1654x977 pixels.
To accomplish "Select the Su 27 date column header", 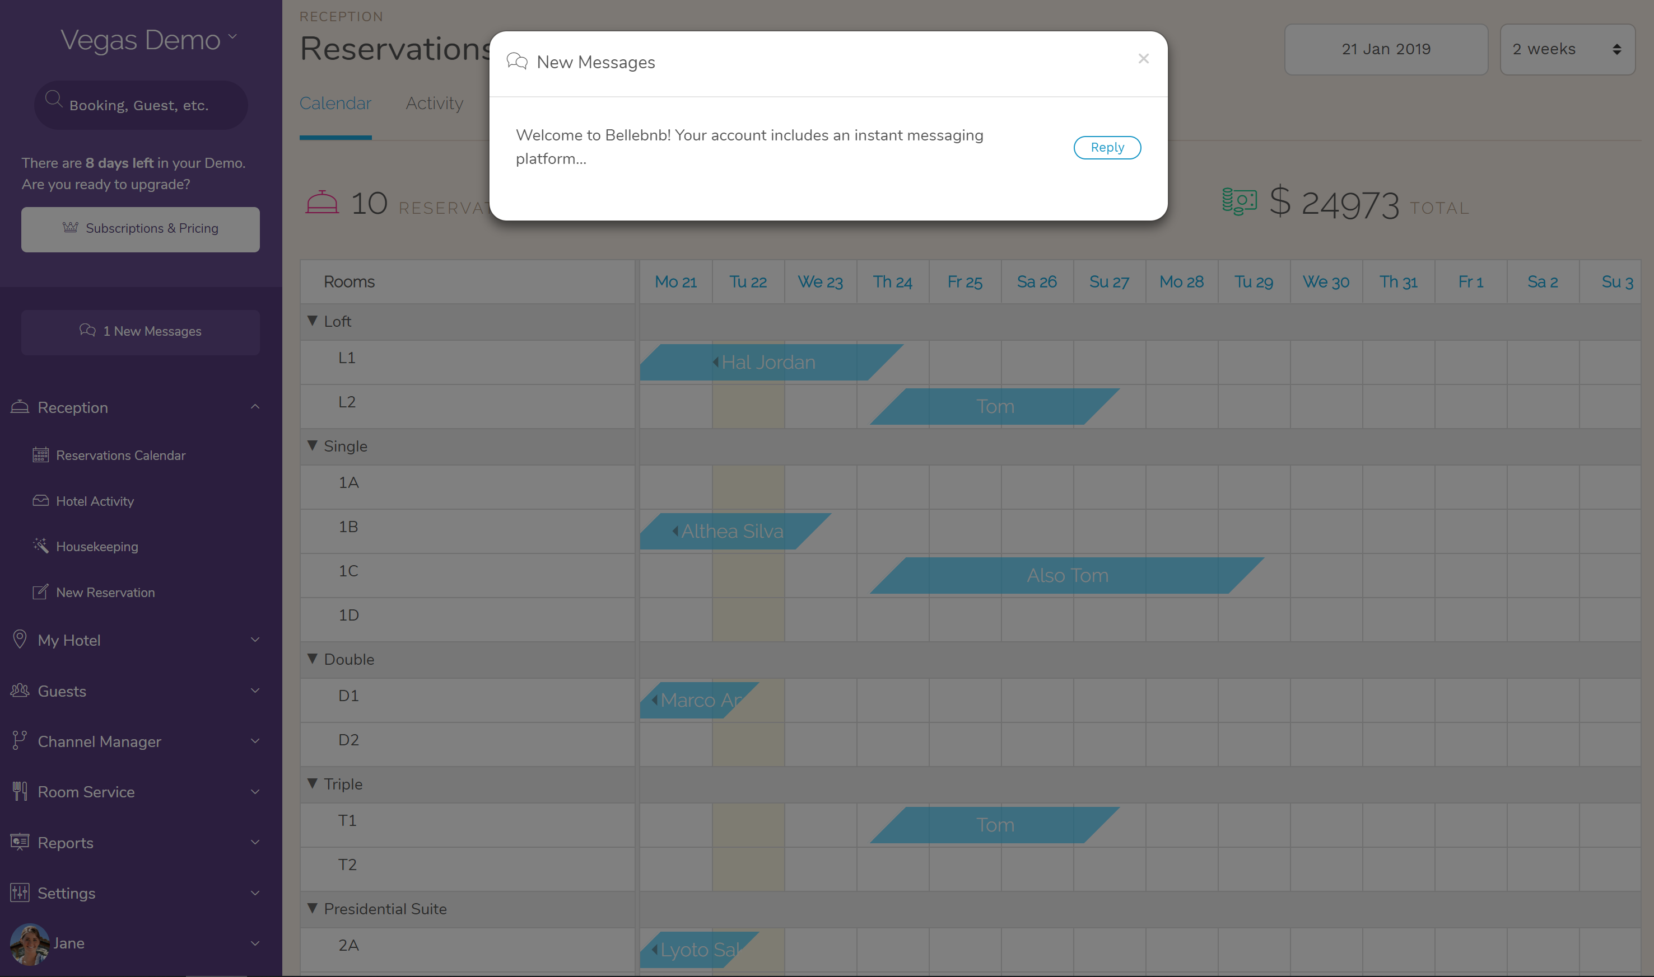I will [1109, 282].
